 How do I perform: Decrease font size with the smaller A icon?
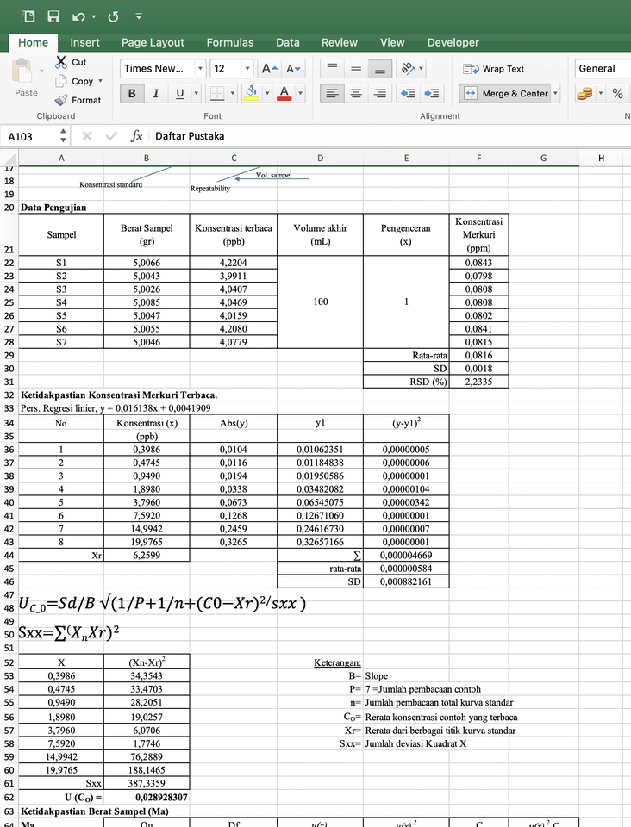293,69
